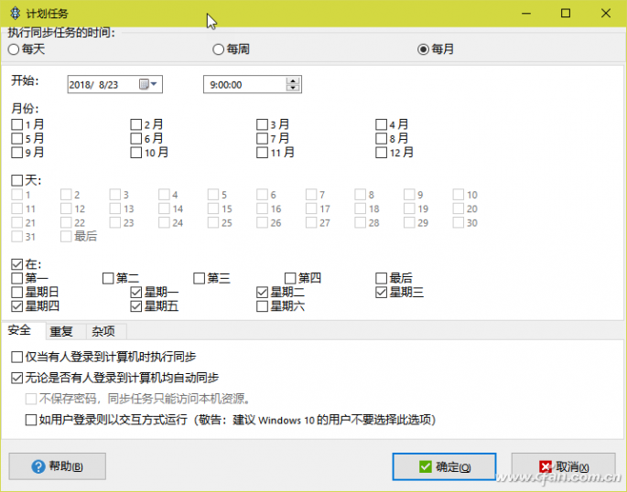This screenshot has width=627, height=492.
Task: Click the app icon in title bar
Action: 16,13
